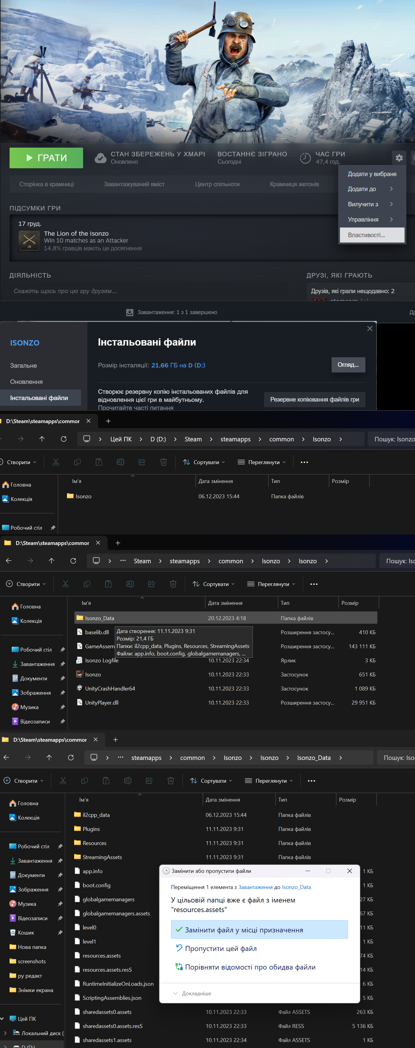The image size is (415, 1048).
Task: Click the Огляд... browse button
Action: coord(348,364)
